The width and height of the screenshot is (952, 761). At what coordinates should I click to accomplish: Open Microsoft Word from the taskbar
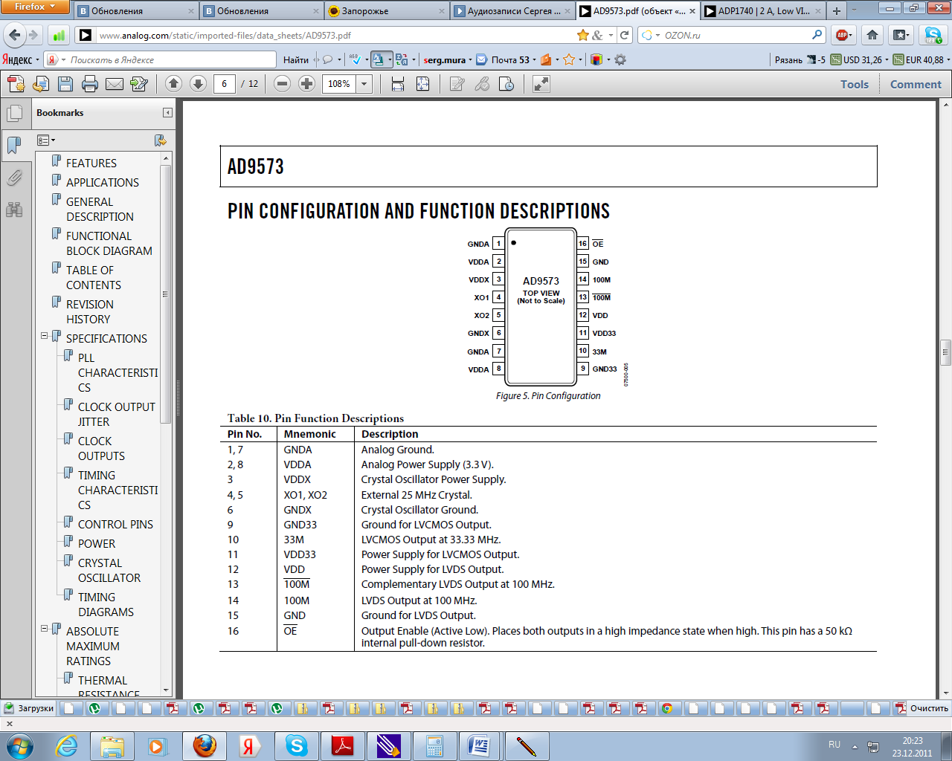(480, 745)
